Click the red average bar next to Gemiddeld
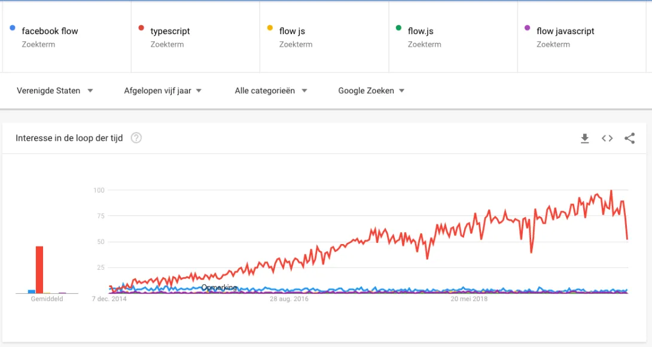The height and width of the screenshot is (347, 652). tap(38, 269)
